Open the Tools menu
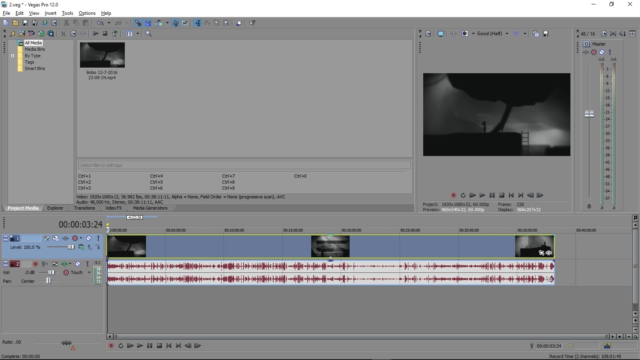The height and width of the screenshot is (360, 640). point(68,13)
